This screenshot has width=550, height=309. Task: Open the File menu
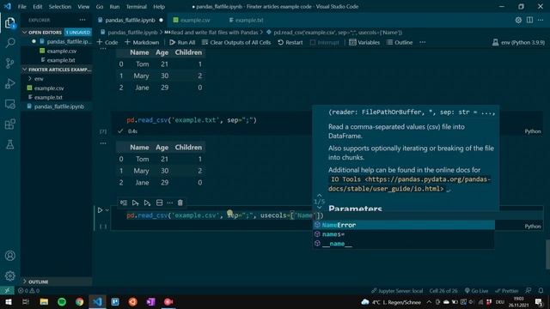21,6
